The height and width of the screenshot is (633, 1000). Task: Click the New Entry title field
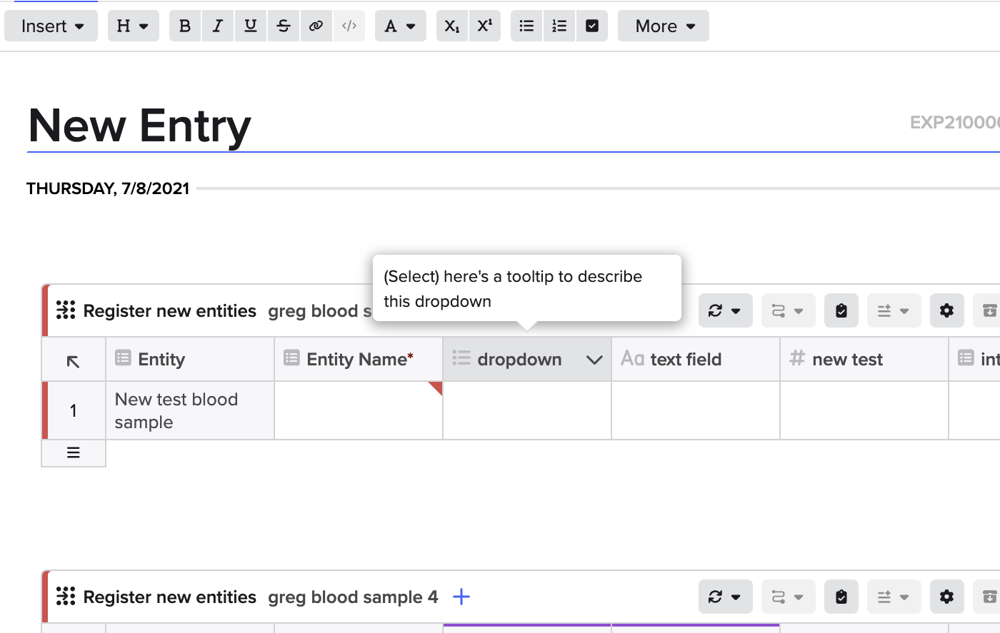(139, 126)
